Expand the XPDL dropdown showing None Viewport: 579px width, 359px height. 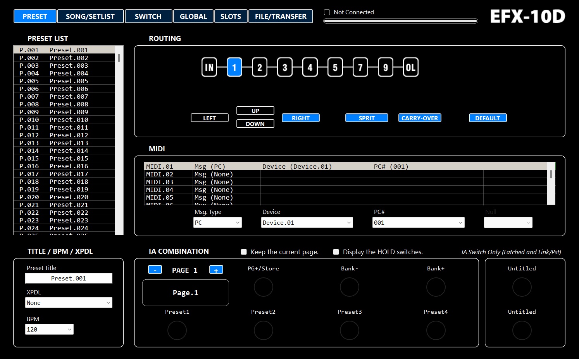point(69,303)
